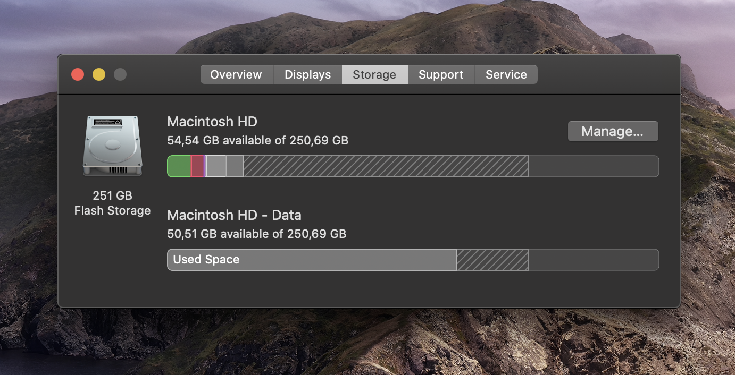Click hatched section of Macintosh HD - Data bar
Image resolution: width=735 pixels, height=375 pixels.
click(x=492, y=260)
